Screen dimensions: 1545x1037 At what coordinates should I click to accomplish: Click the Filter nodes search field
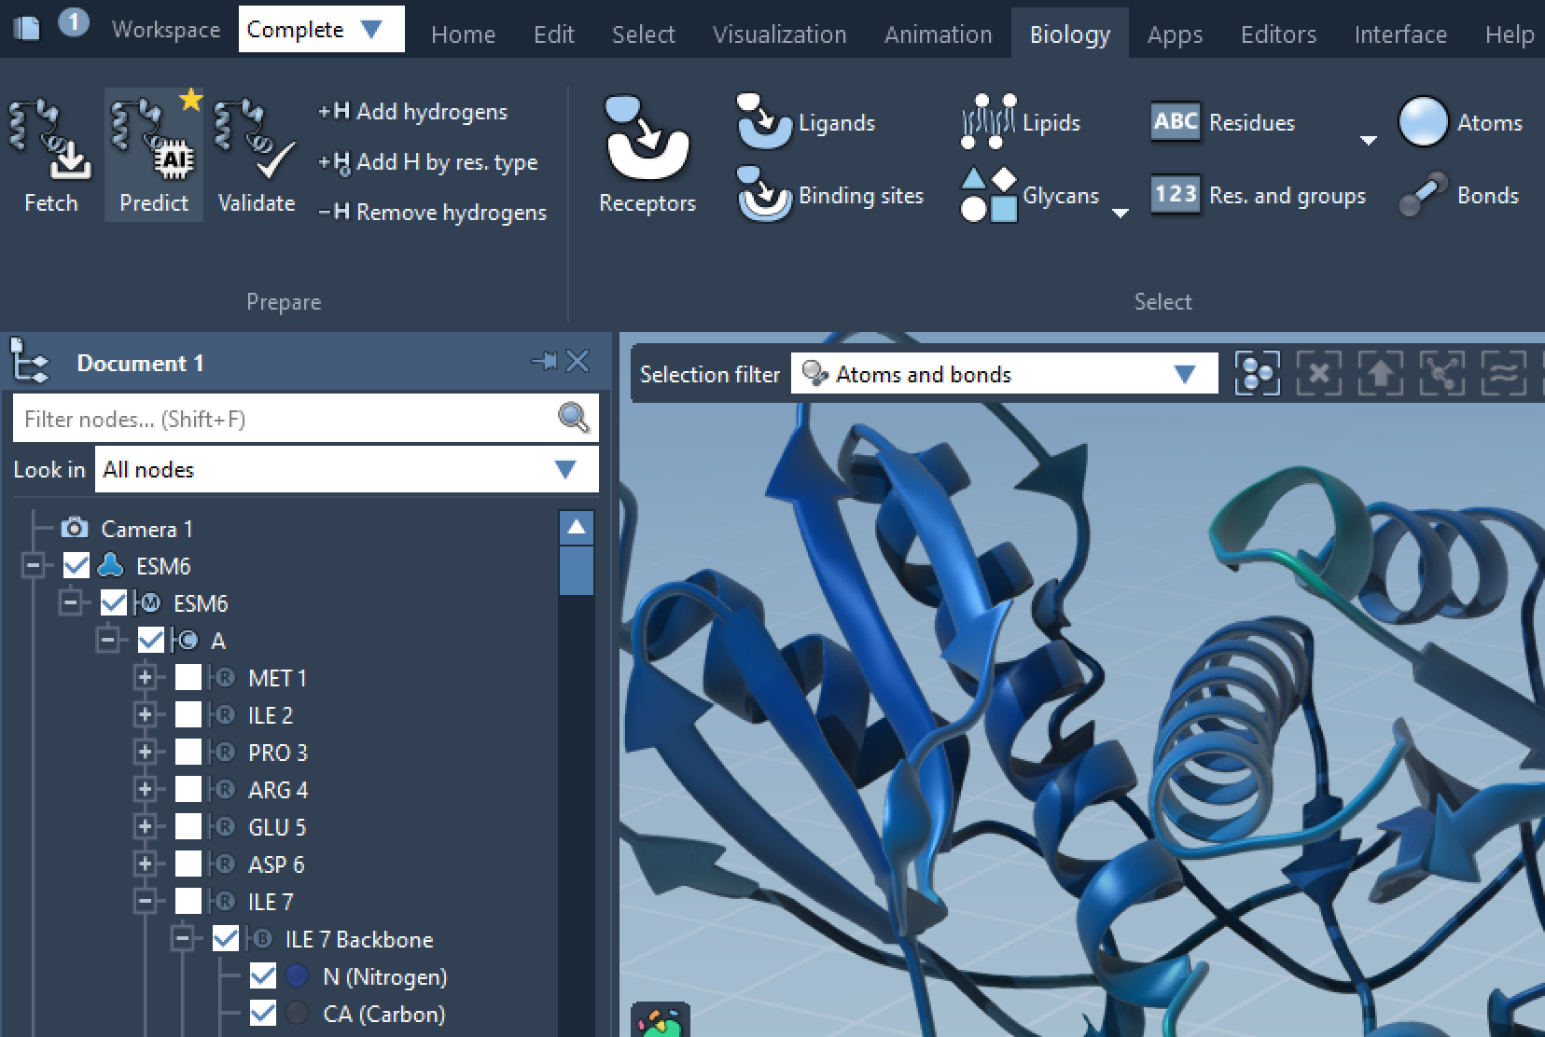point(285,419)
